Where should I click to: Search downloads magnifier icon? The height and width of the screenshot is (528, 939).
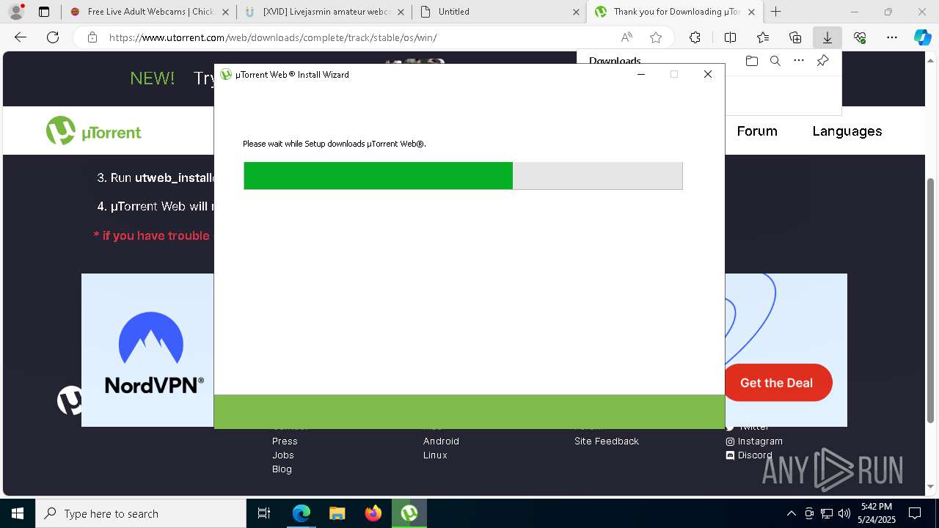[775, 61]
